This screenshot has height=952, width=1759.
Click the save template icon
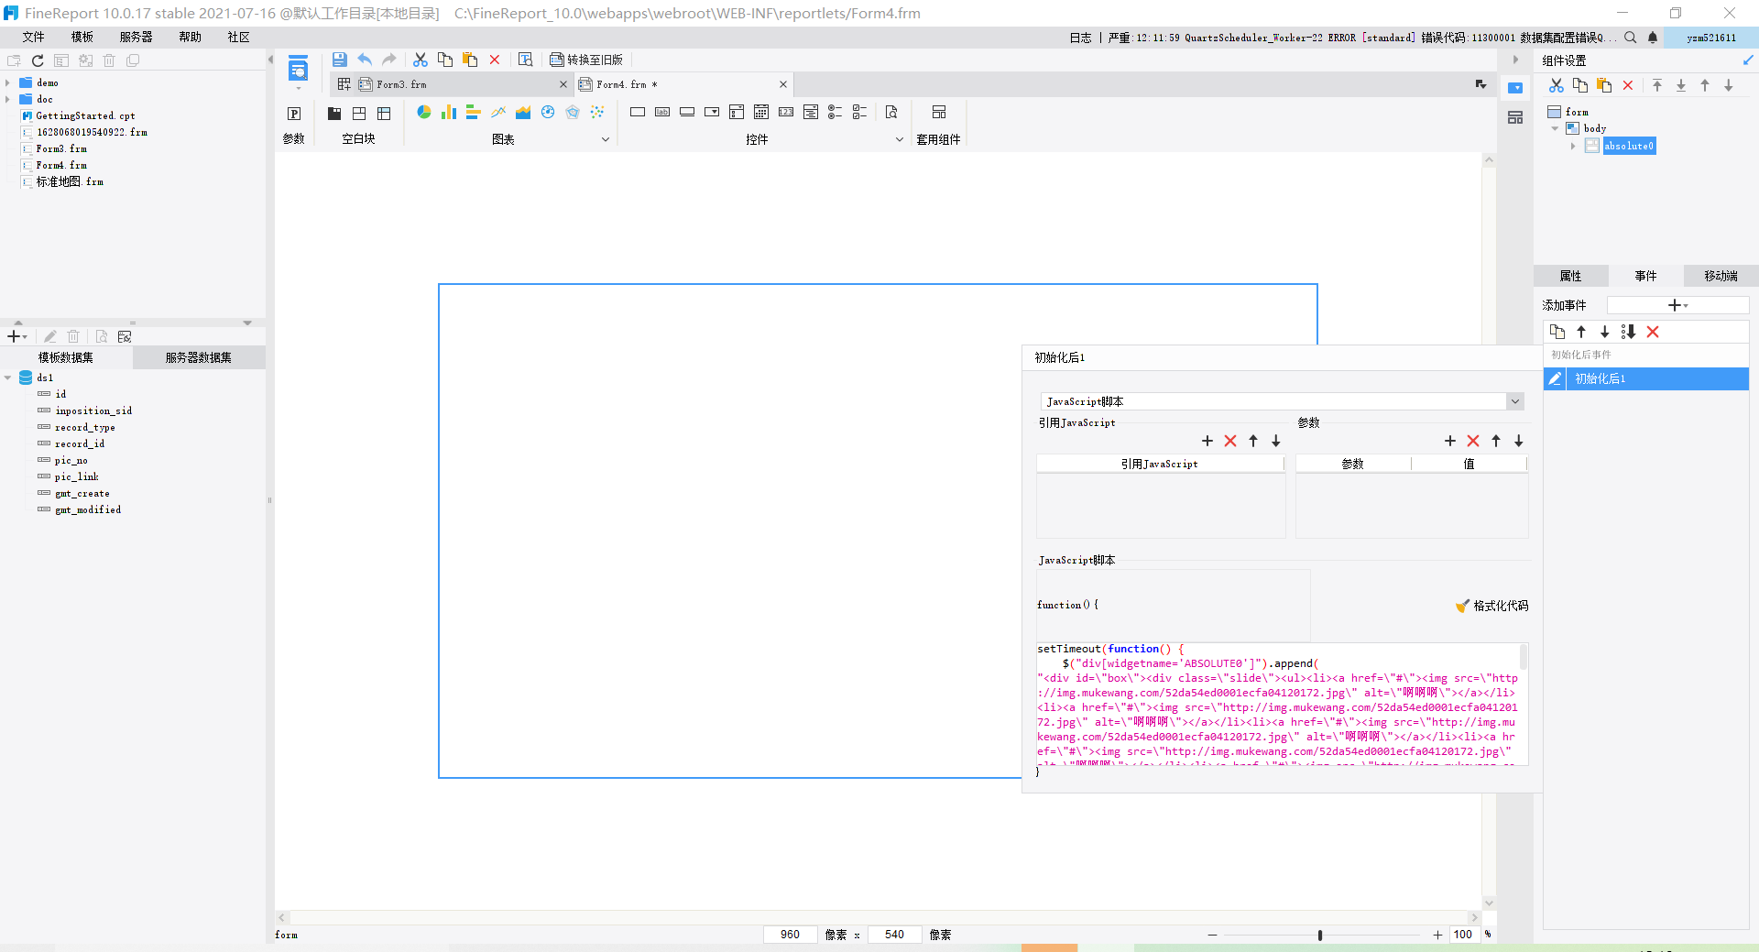pyautogui.click(x=339, y=60)
